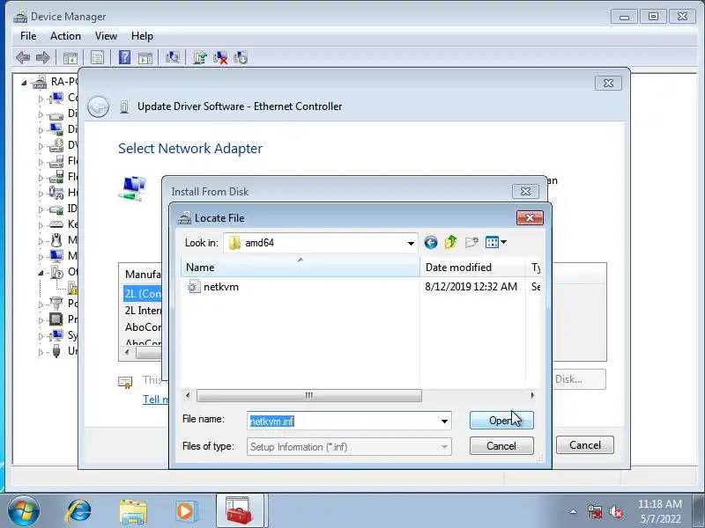
Task: Close the Install From Disk dialog
Action: (525, 191)
